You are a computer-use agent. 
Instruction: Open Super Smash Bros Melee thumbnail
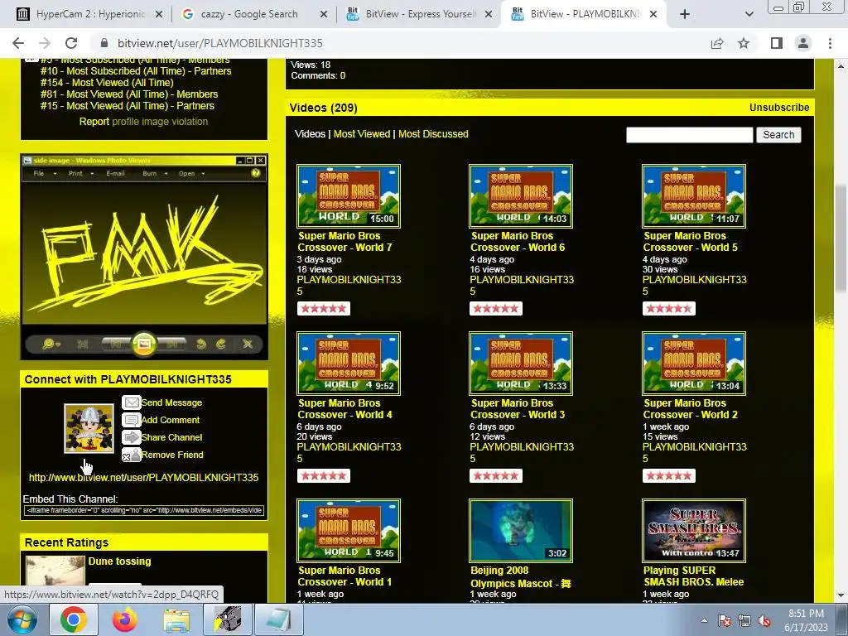point(694,531)
